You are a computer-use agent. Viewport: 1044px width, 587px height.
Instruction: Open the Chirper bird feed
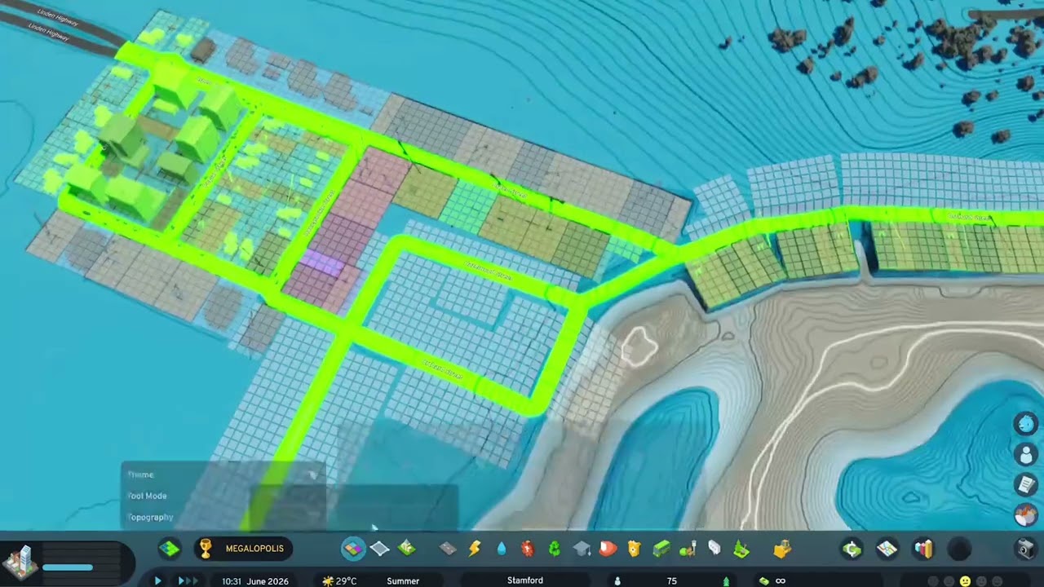[1026, 424]
